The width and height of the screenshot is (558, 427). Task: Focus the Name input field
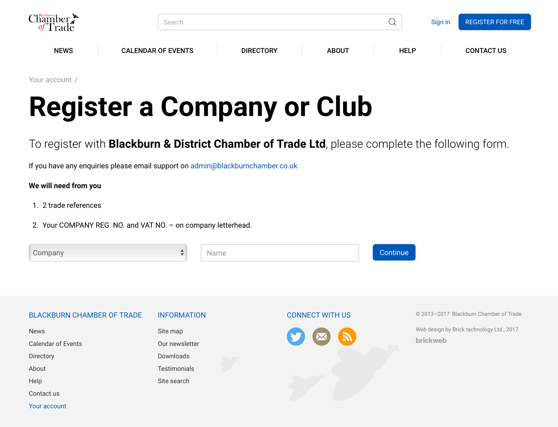(279, 253)
